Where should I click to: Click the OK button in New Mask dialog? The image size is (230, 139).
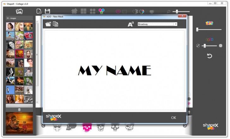tap(173, 118)
